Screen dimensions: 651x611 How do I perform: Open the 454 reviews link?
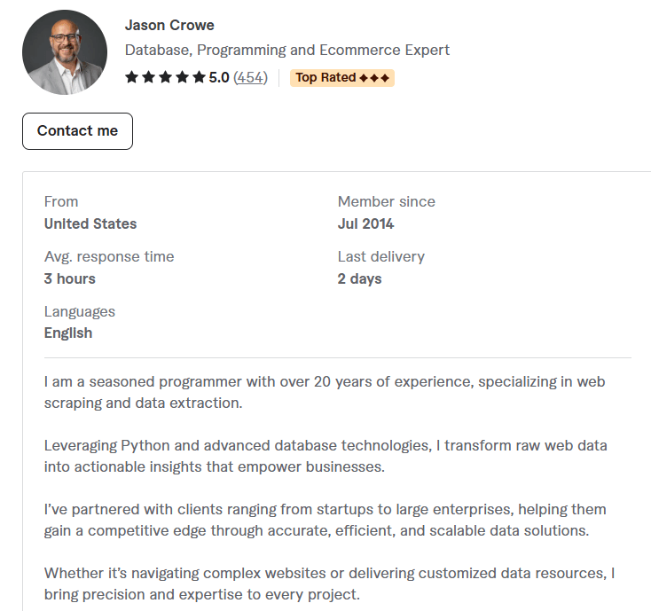click(250, 78)
